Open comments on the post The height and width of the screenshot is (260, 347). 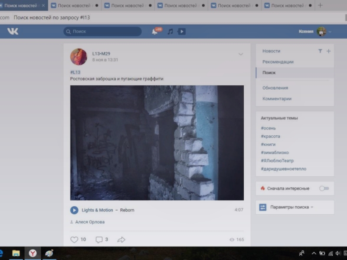[x=99, y=240]
